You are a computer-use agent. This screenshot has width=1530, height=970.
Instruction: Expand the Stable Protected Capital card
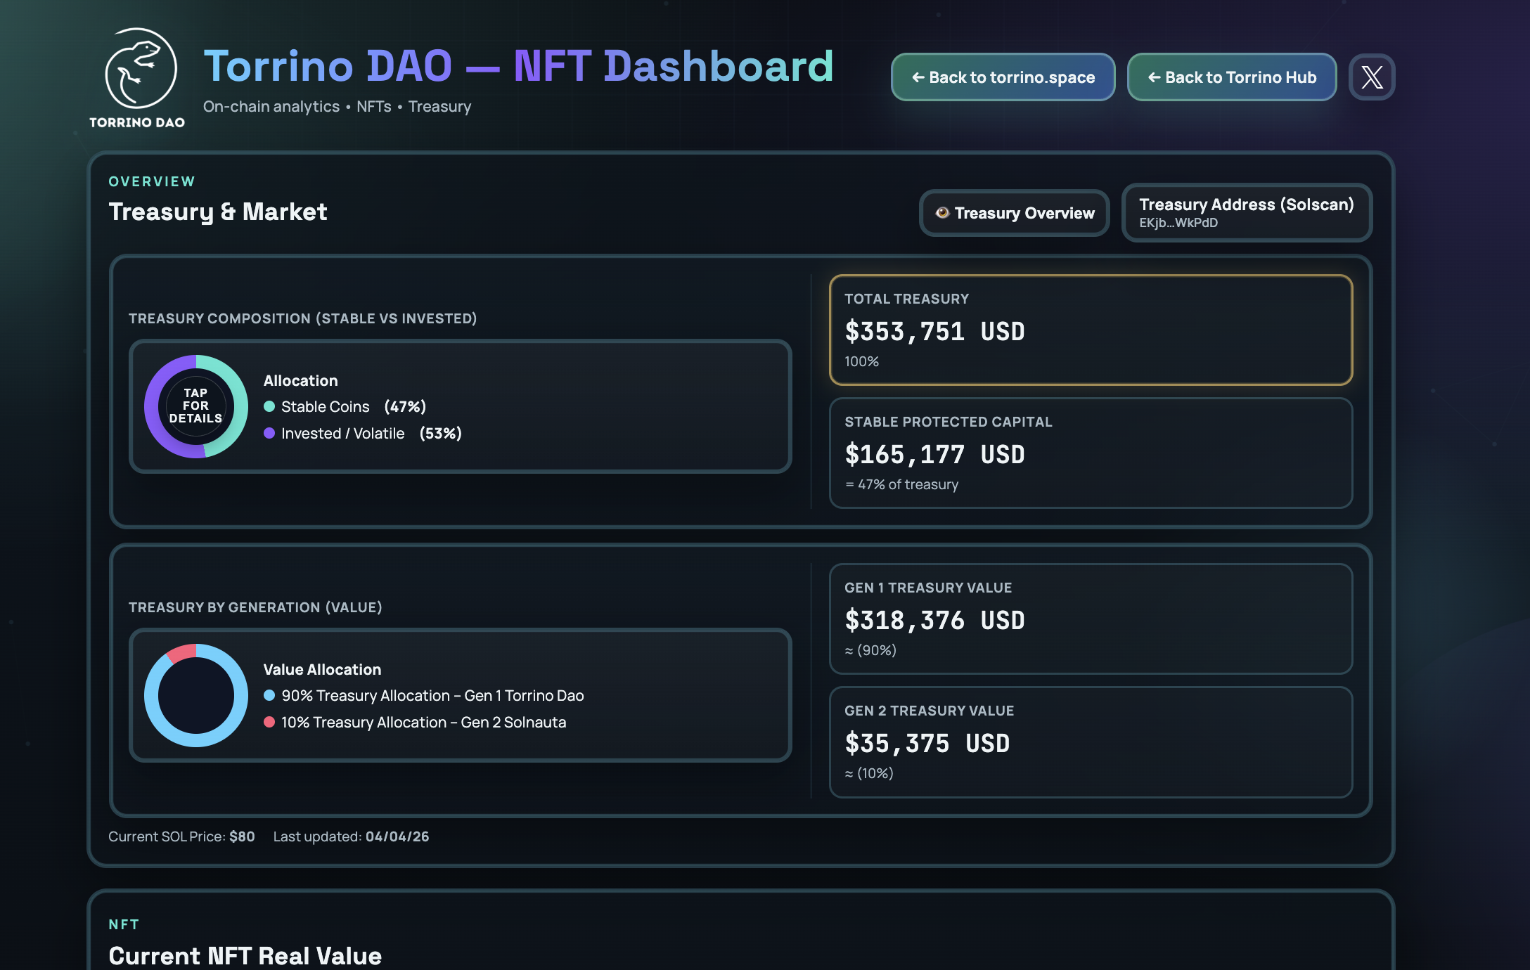click(x=1091, y=453)
